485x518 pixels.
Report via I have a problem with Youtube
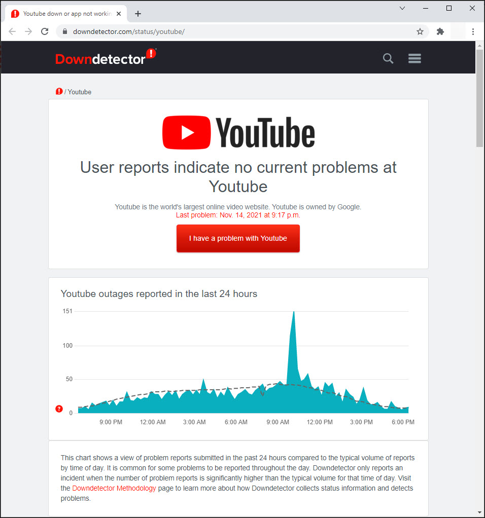pyautogui.click(x=238, y=238)
